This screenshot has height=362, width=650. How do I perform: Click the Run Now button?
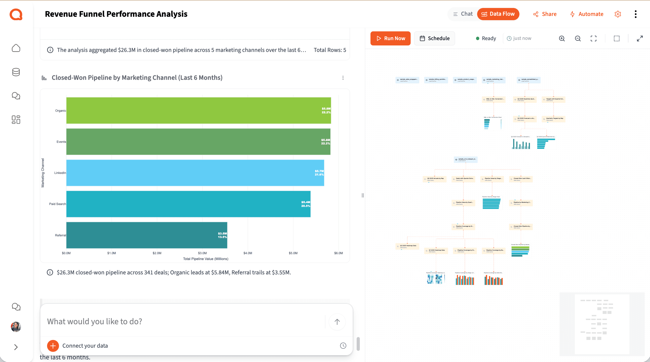390,38
